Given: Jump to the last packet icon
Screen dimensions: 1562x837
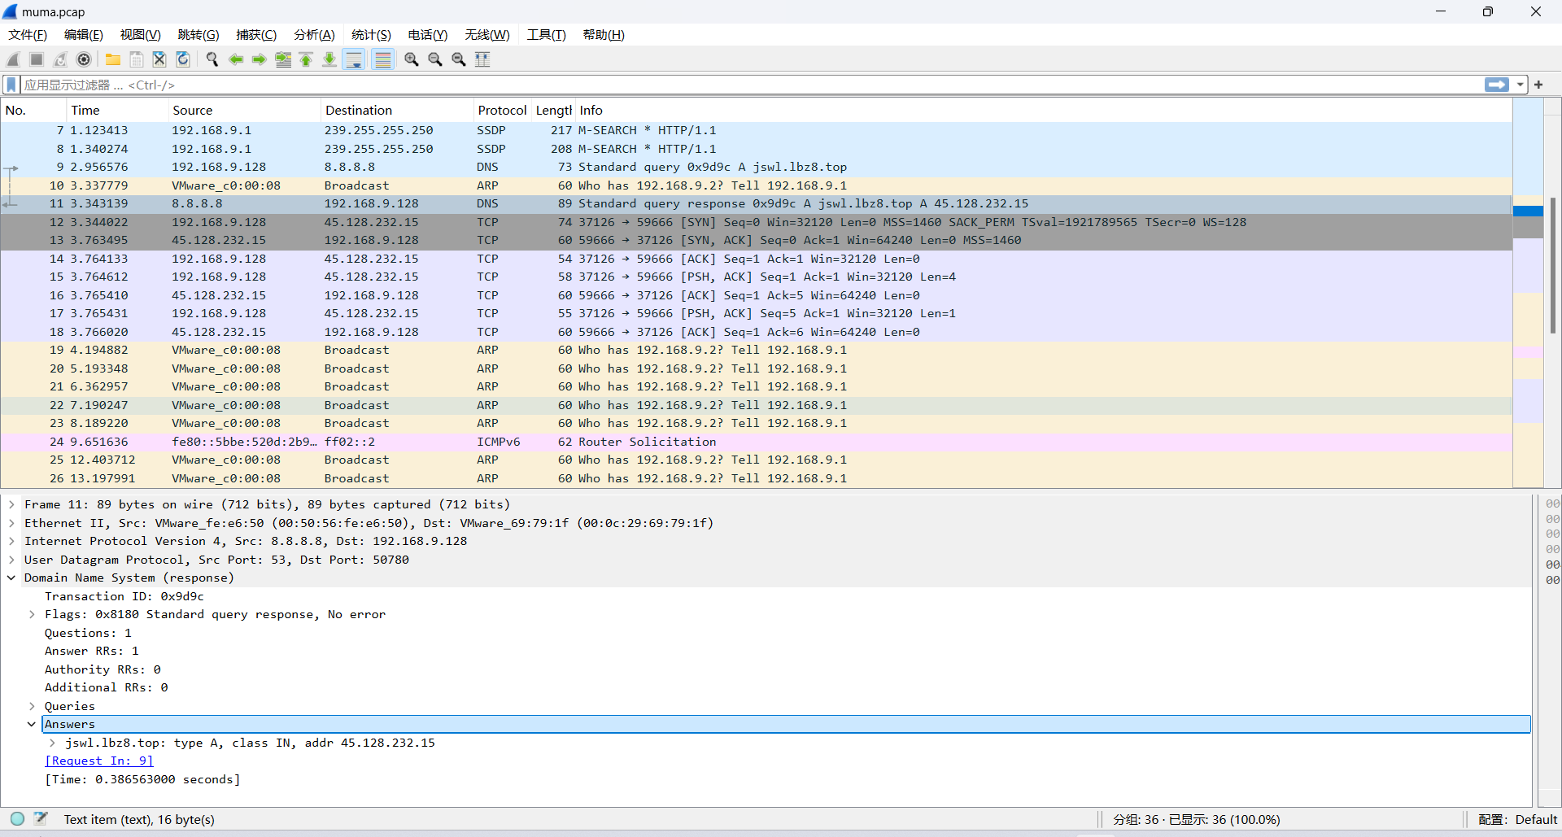Looking at the screenshot, I should [x=329, y=59].
